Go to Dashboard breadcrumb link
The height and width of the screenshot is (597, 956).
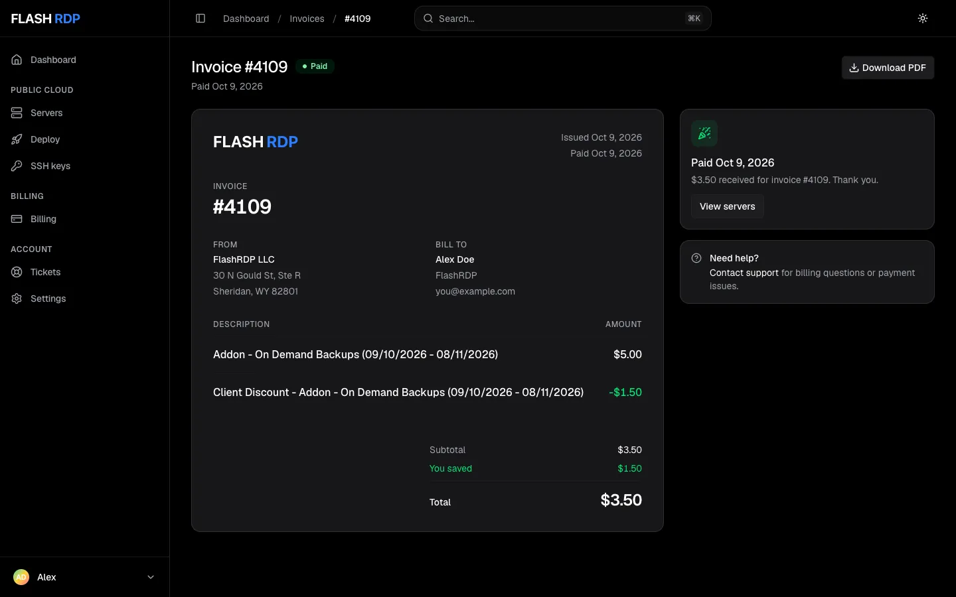(x=246, y=19)
